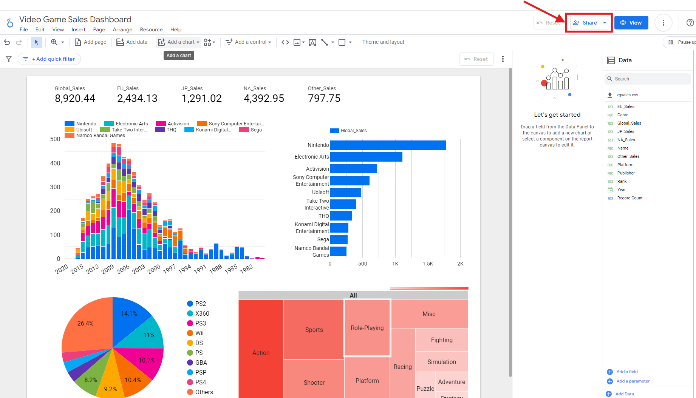Expand the Share dropdown arrow
This screenshot has width=696, height=398.
[605, 23]
